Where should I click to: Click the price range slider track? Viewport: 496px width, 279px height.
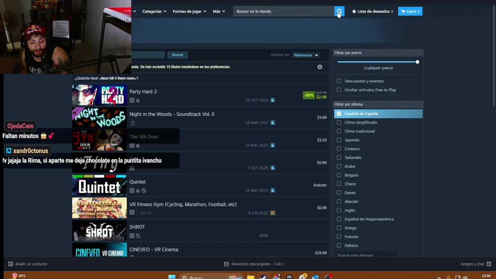point(377,62)
